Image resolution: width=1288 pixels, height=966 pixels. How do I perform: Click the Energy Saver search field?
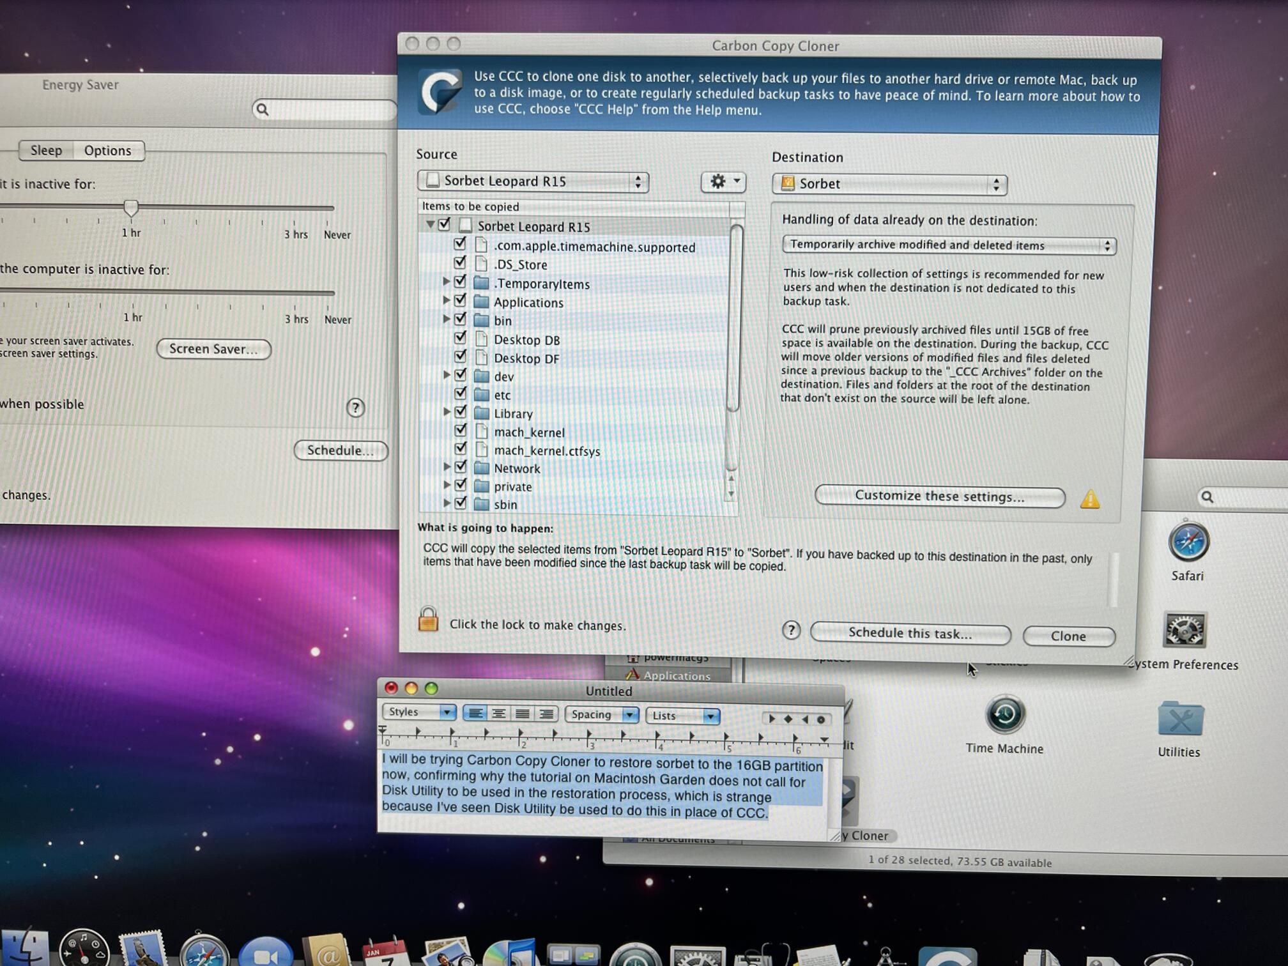tap(325, 109)
